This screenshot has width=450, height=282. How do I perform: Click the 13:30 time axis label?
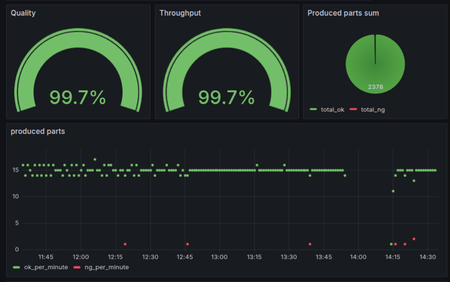coord(289,257)
